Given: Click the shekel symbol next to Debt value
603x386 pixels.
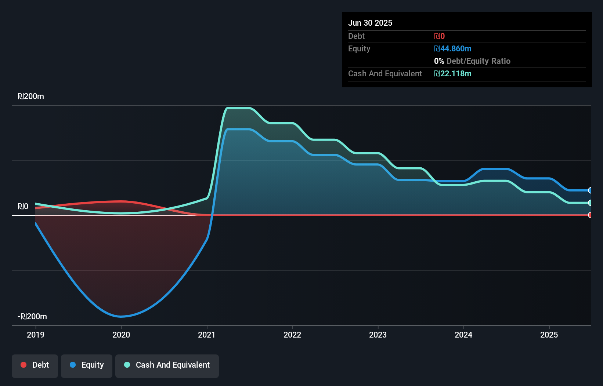Looking at the screenshot, I should (438, 36).
